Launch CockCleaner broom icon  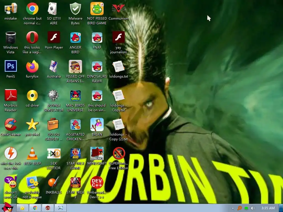pos(11,124)
